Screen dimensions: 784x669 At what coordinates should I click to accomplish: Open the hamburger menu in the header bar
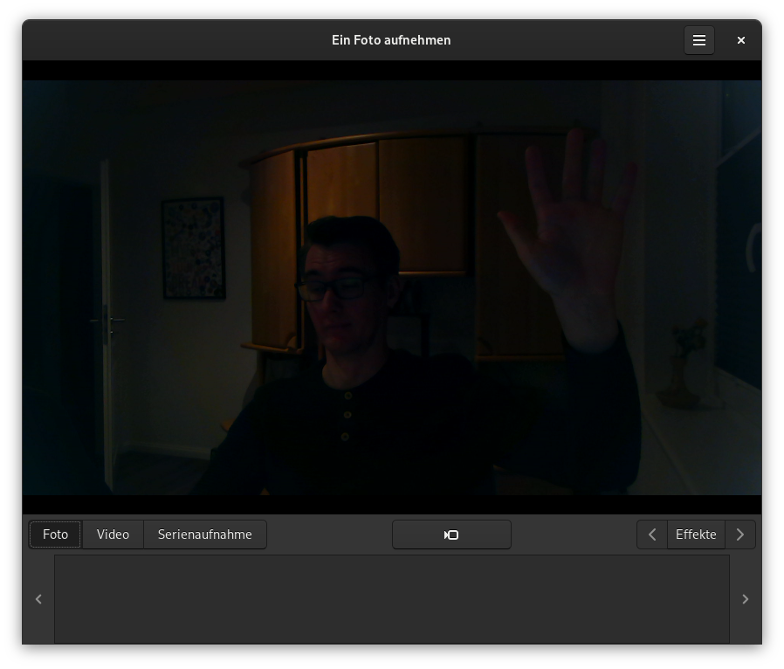699,40
